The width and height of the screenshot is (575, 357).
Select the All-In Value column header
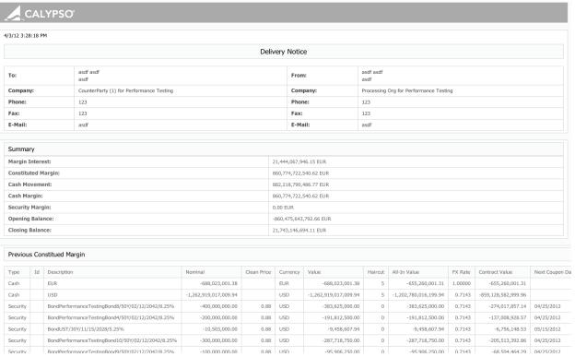click(x=405, y=272)
